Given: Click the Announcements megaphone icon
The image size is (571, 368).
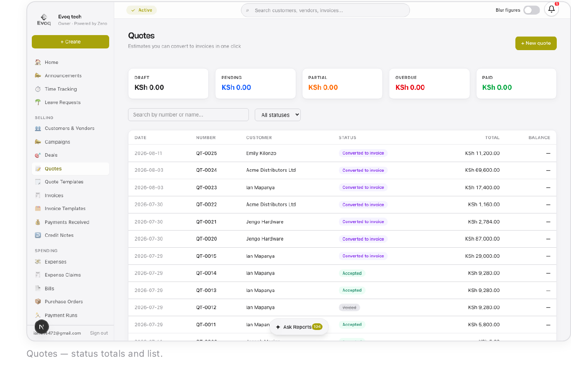Looking at the screenshot, I should (38, 76).
